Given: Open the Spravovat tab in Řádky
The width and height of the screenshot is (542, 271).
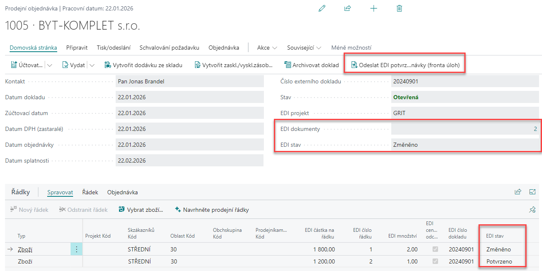Looking at the screenshot, I should (60, 192).
